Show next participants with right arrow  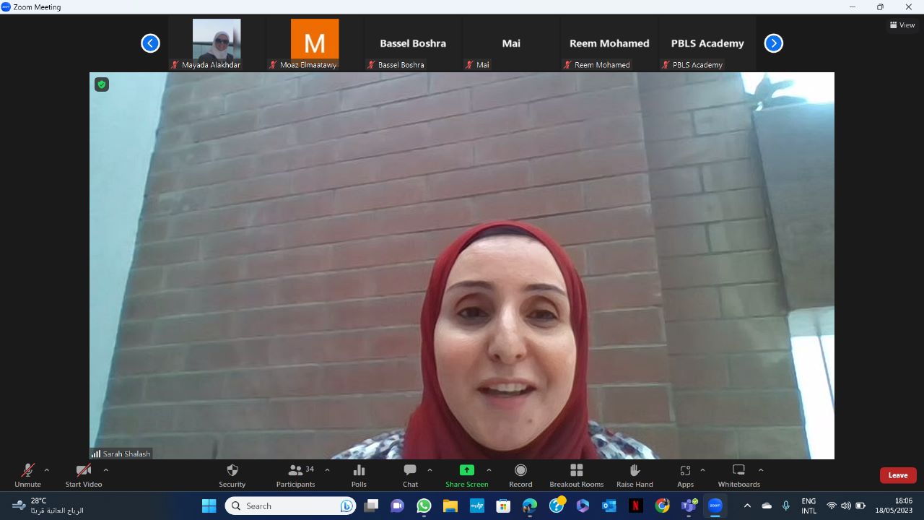(773, 43)
